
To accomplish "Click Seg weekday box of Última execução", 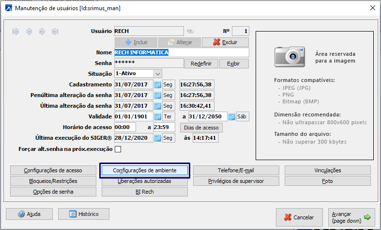I will pyautogui.click(x=168, y=138).
